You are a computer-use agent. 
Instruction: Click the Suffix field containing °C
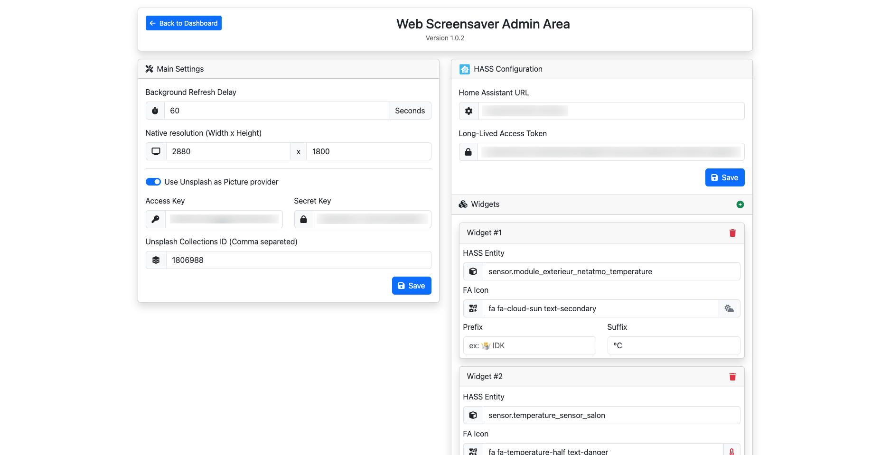click(x=674, y=345)
